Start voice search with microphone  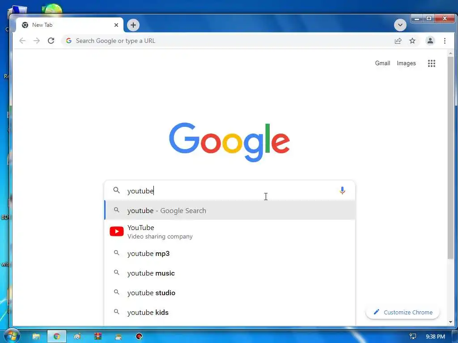click(342, 191)
